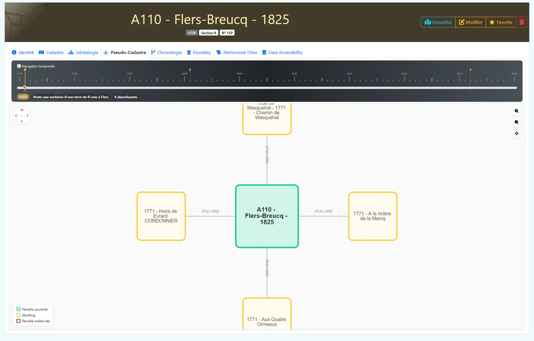Click the timeline slider handle at 1771

click(25, 88)
